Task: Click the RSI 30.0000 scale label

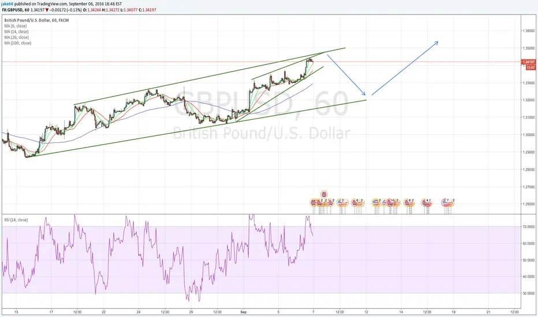Action: click(529, 293)
